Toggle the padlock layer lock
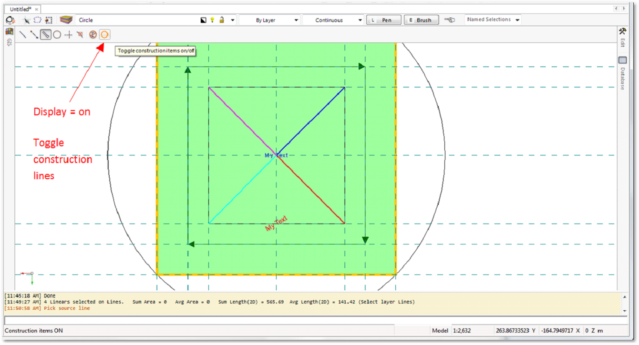639x345 pixels. click(222, 20)
